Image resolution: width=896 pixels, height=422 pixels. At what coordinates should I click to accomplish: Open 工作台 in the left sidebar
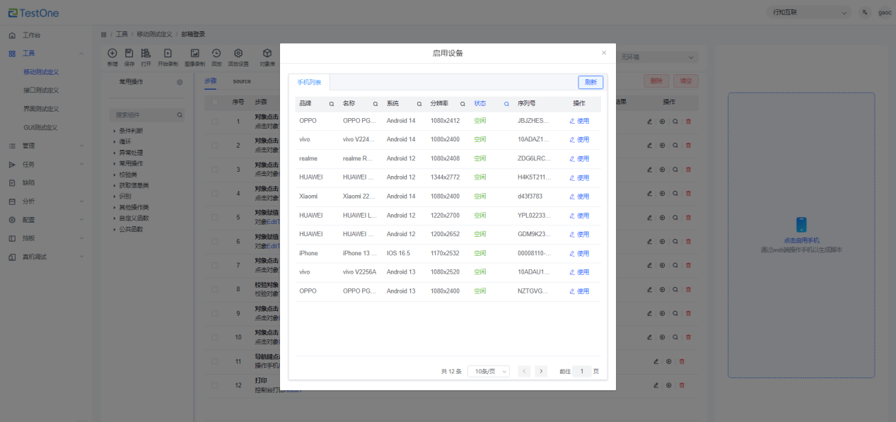(31, 35)
